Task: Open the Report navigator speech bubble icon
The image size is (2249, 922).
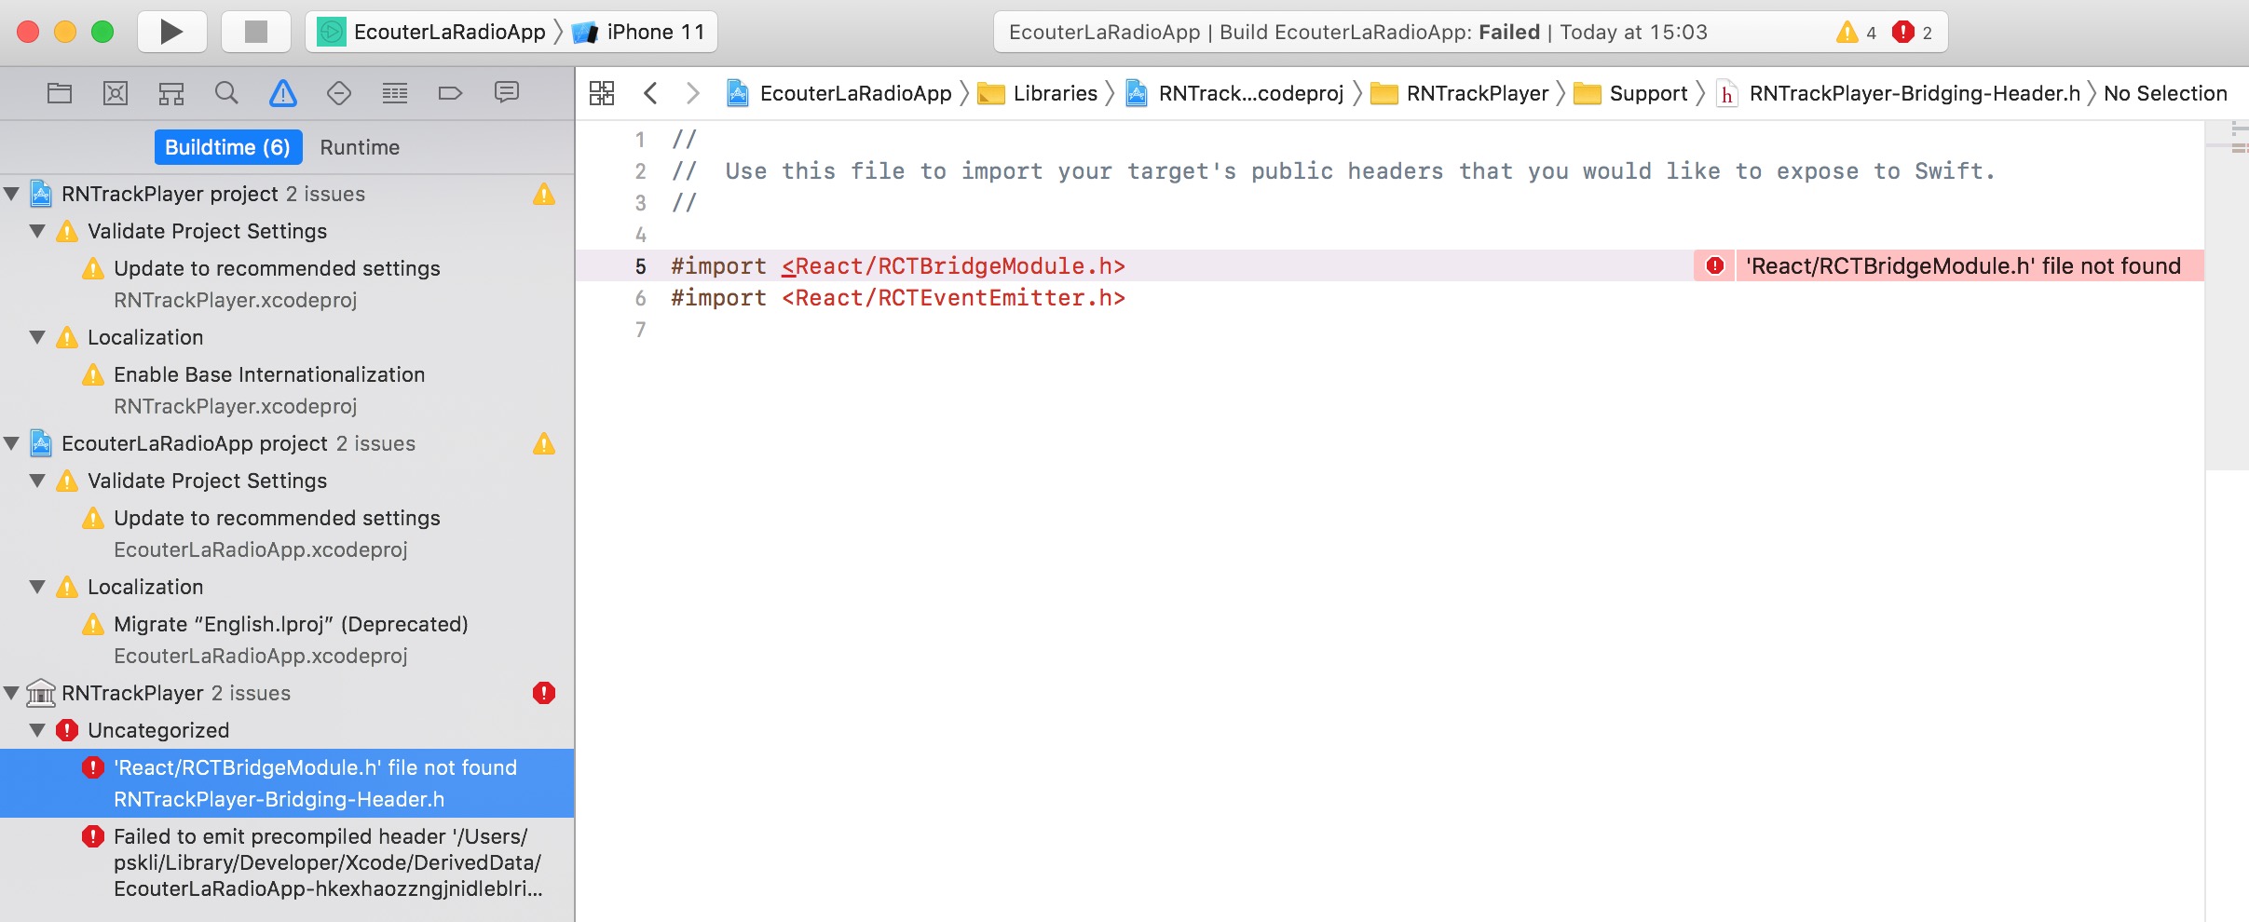Action: point(506,92)
